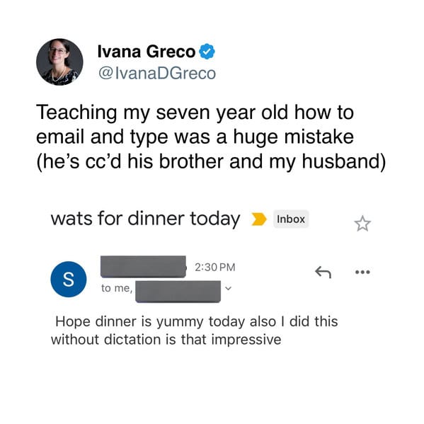Open the three-dot more options menu
This screenshot has width=424, height=424.
click(x=362, y=272)
